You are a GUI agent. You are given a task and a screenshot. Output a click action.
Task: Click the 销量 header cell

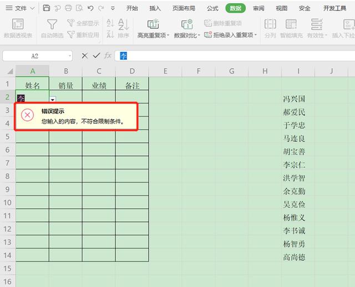coord(65,84)
